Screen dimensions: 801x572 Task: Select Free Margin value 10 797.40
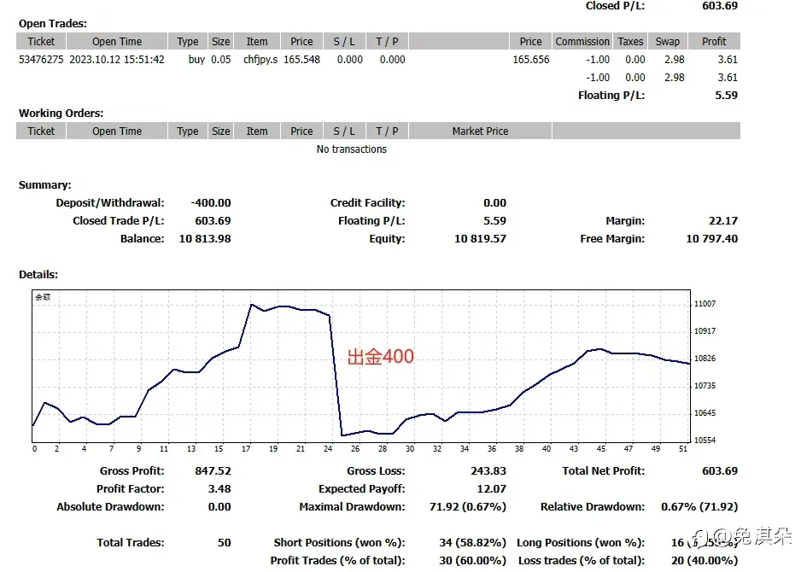point(711,238)
